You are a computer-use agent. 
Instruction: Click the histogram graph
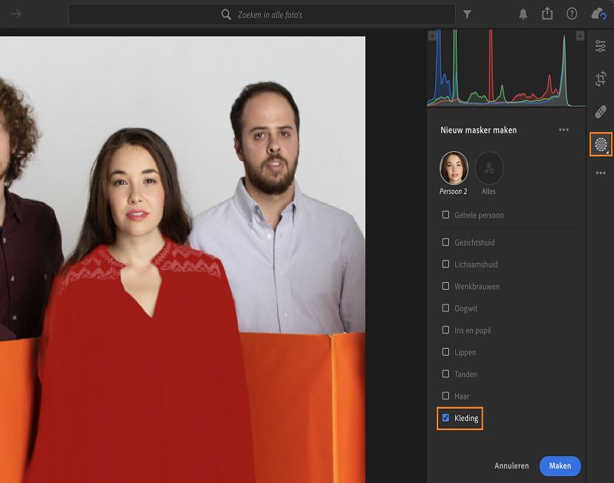(x=506, y=68)
